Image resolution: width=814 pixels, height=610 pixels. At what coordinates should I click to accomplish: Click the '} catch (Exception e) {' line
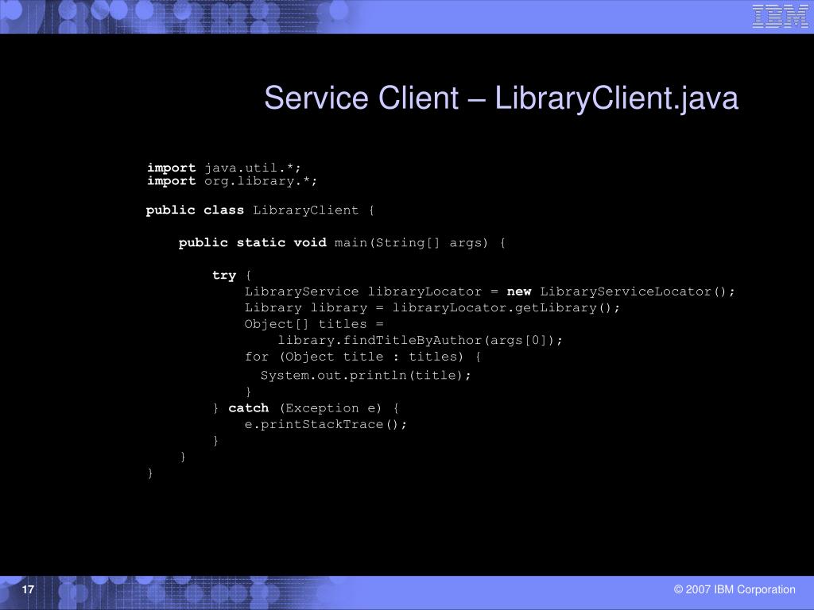306,408
